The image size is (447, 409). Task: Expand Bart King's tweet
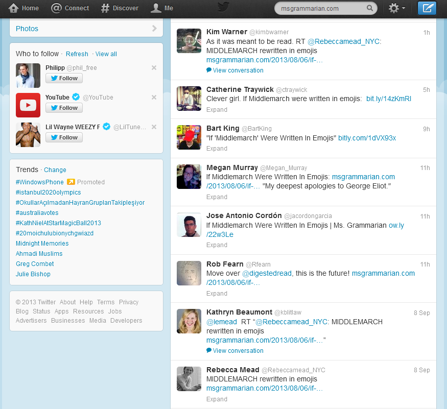click(x=217, y=149)
